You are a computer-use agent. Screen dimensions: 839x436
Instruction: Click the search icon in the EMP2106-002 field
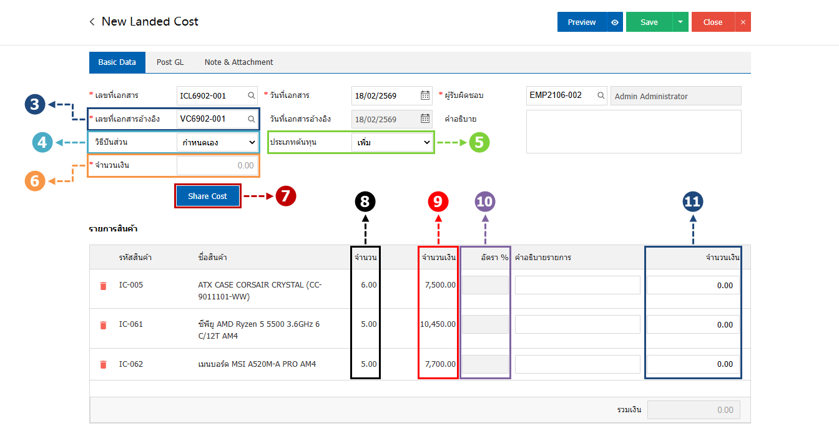(x=601, y=96)
